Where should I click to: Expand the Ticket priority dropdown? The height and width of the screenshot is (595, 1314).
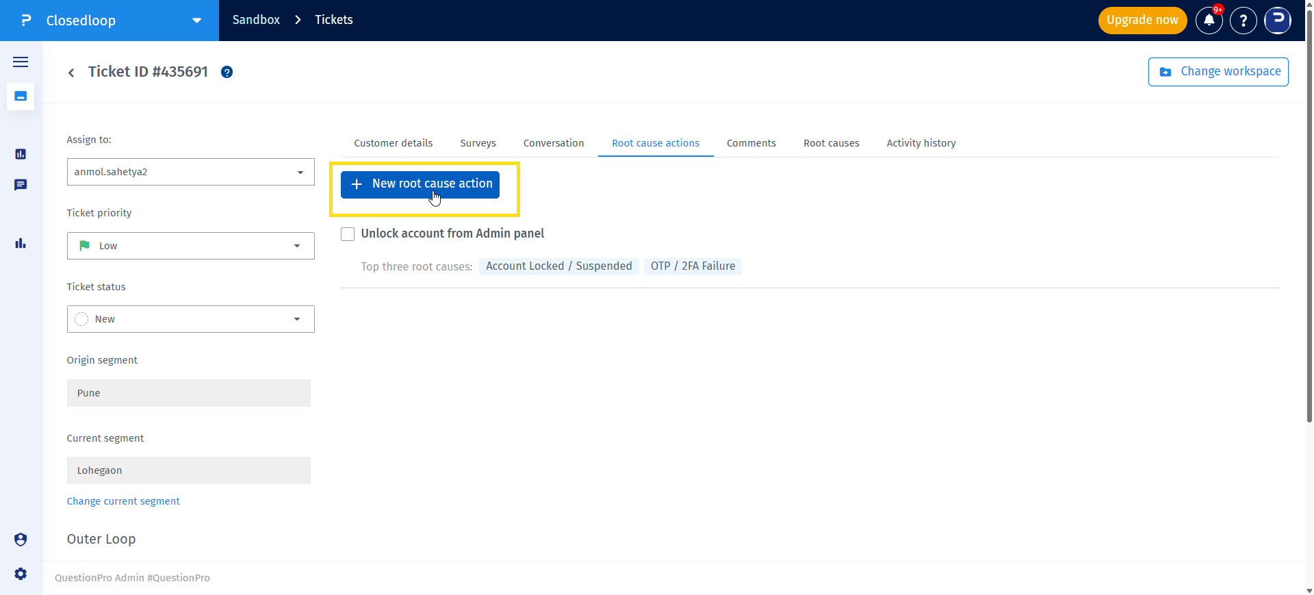pyautogui.click(x=191, y=246)
